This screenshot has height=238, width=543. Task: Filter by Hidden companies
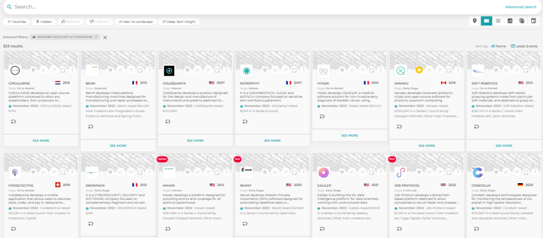click(x=44, y=22)
